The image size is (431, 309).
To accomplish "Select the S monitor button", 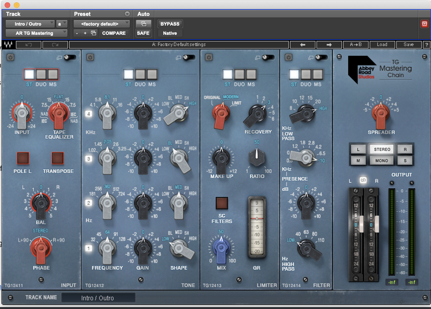I will coord(405,161).
